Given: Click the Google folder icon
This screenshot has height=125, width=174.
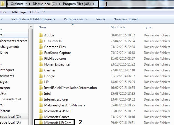Looking at the screenshot, I should 41,76.
